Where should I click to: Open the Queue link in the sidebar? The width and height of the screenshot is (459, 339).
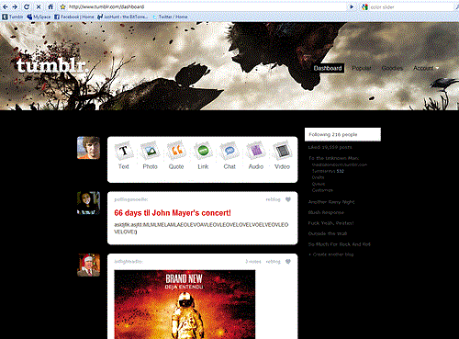click(319, 184)
